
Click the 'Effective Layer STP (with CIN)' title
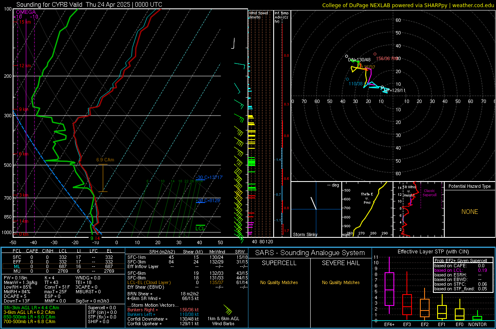coord(433,252)
